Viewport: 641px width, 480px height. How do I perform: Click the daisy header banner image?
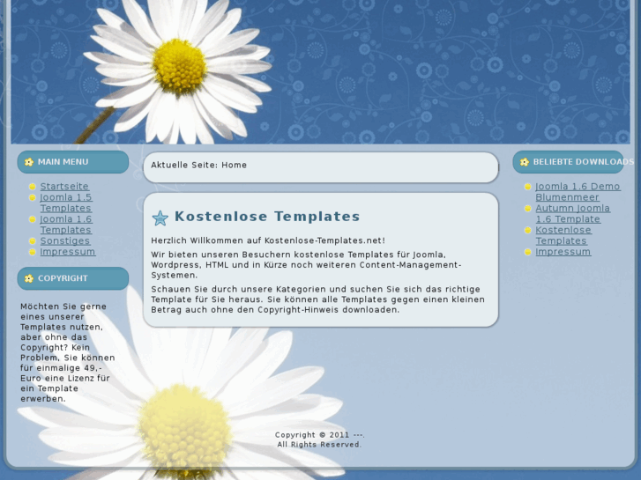320,72
